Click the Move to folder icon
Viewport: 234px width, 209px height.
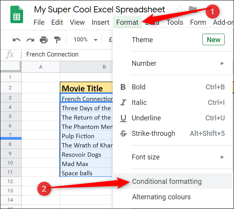point(193,9)
